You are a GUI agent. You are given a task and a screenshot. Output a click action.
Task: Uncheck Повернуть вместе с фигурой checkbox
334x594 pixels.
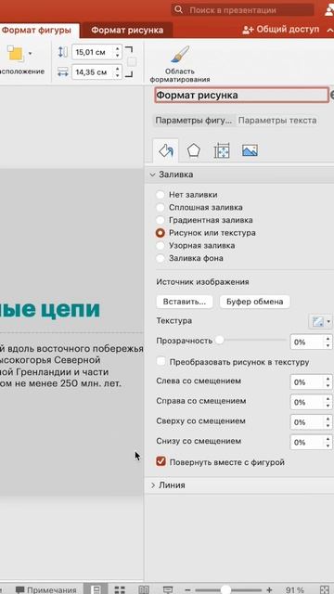coord(161,462)
